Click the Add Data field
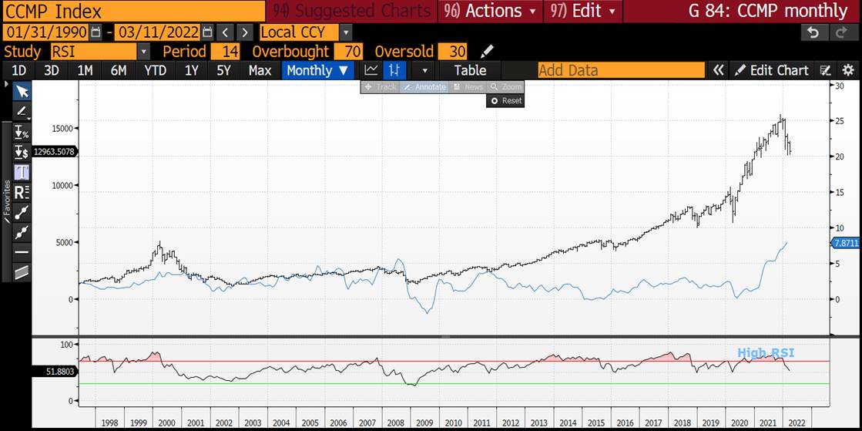This screenshot has width=862, height=431. tap(621, 70)
